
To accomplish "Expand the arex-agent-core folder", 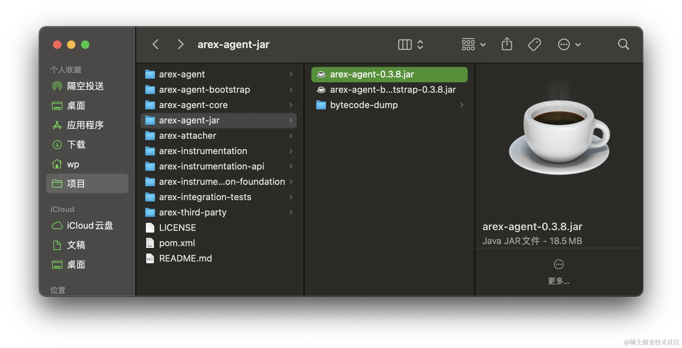I will coord(193,105).
